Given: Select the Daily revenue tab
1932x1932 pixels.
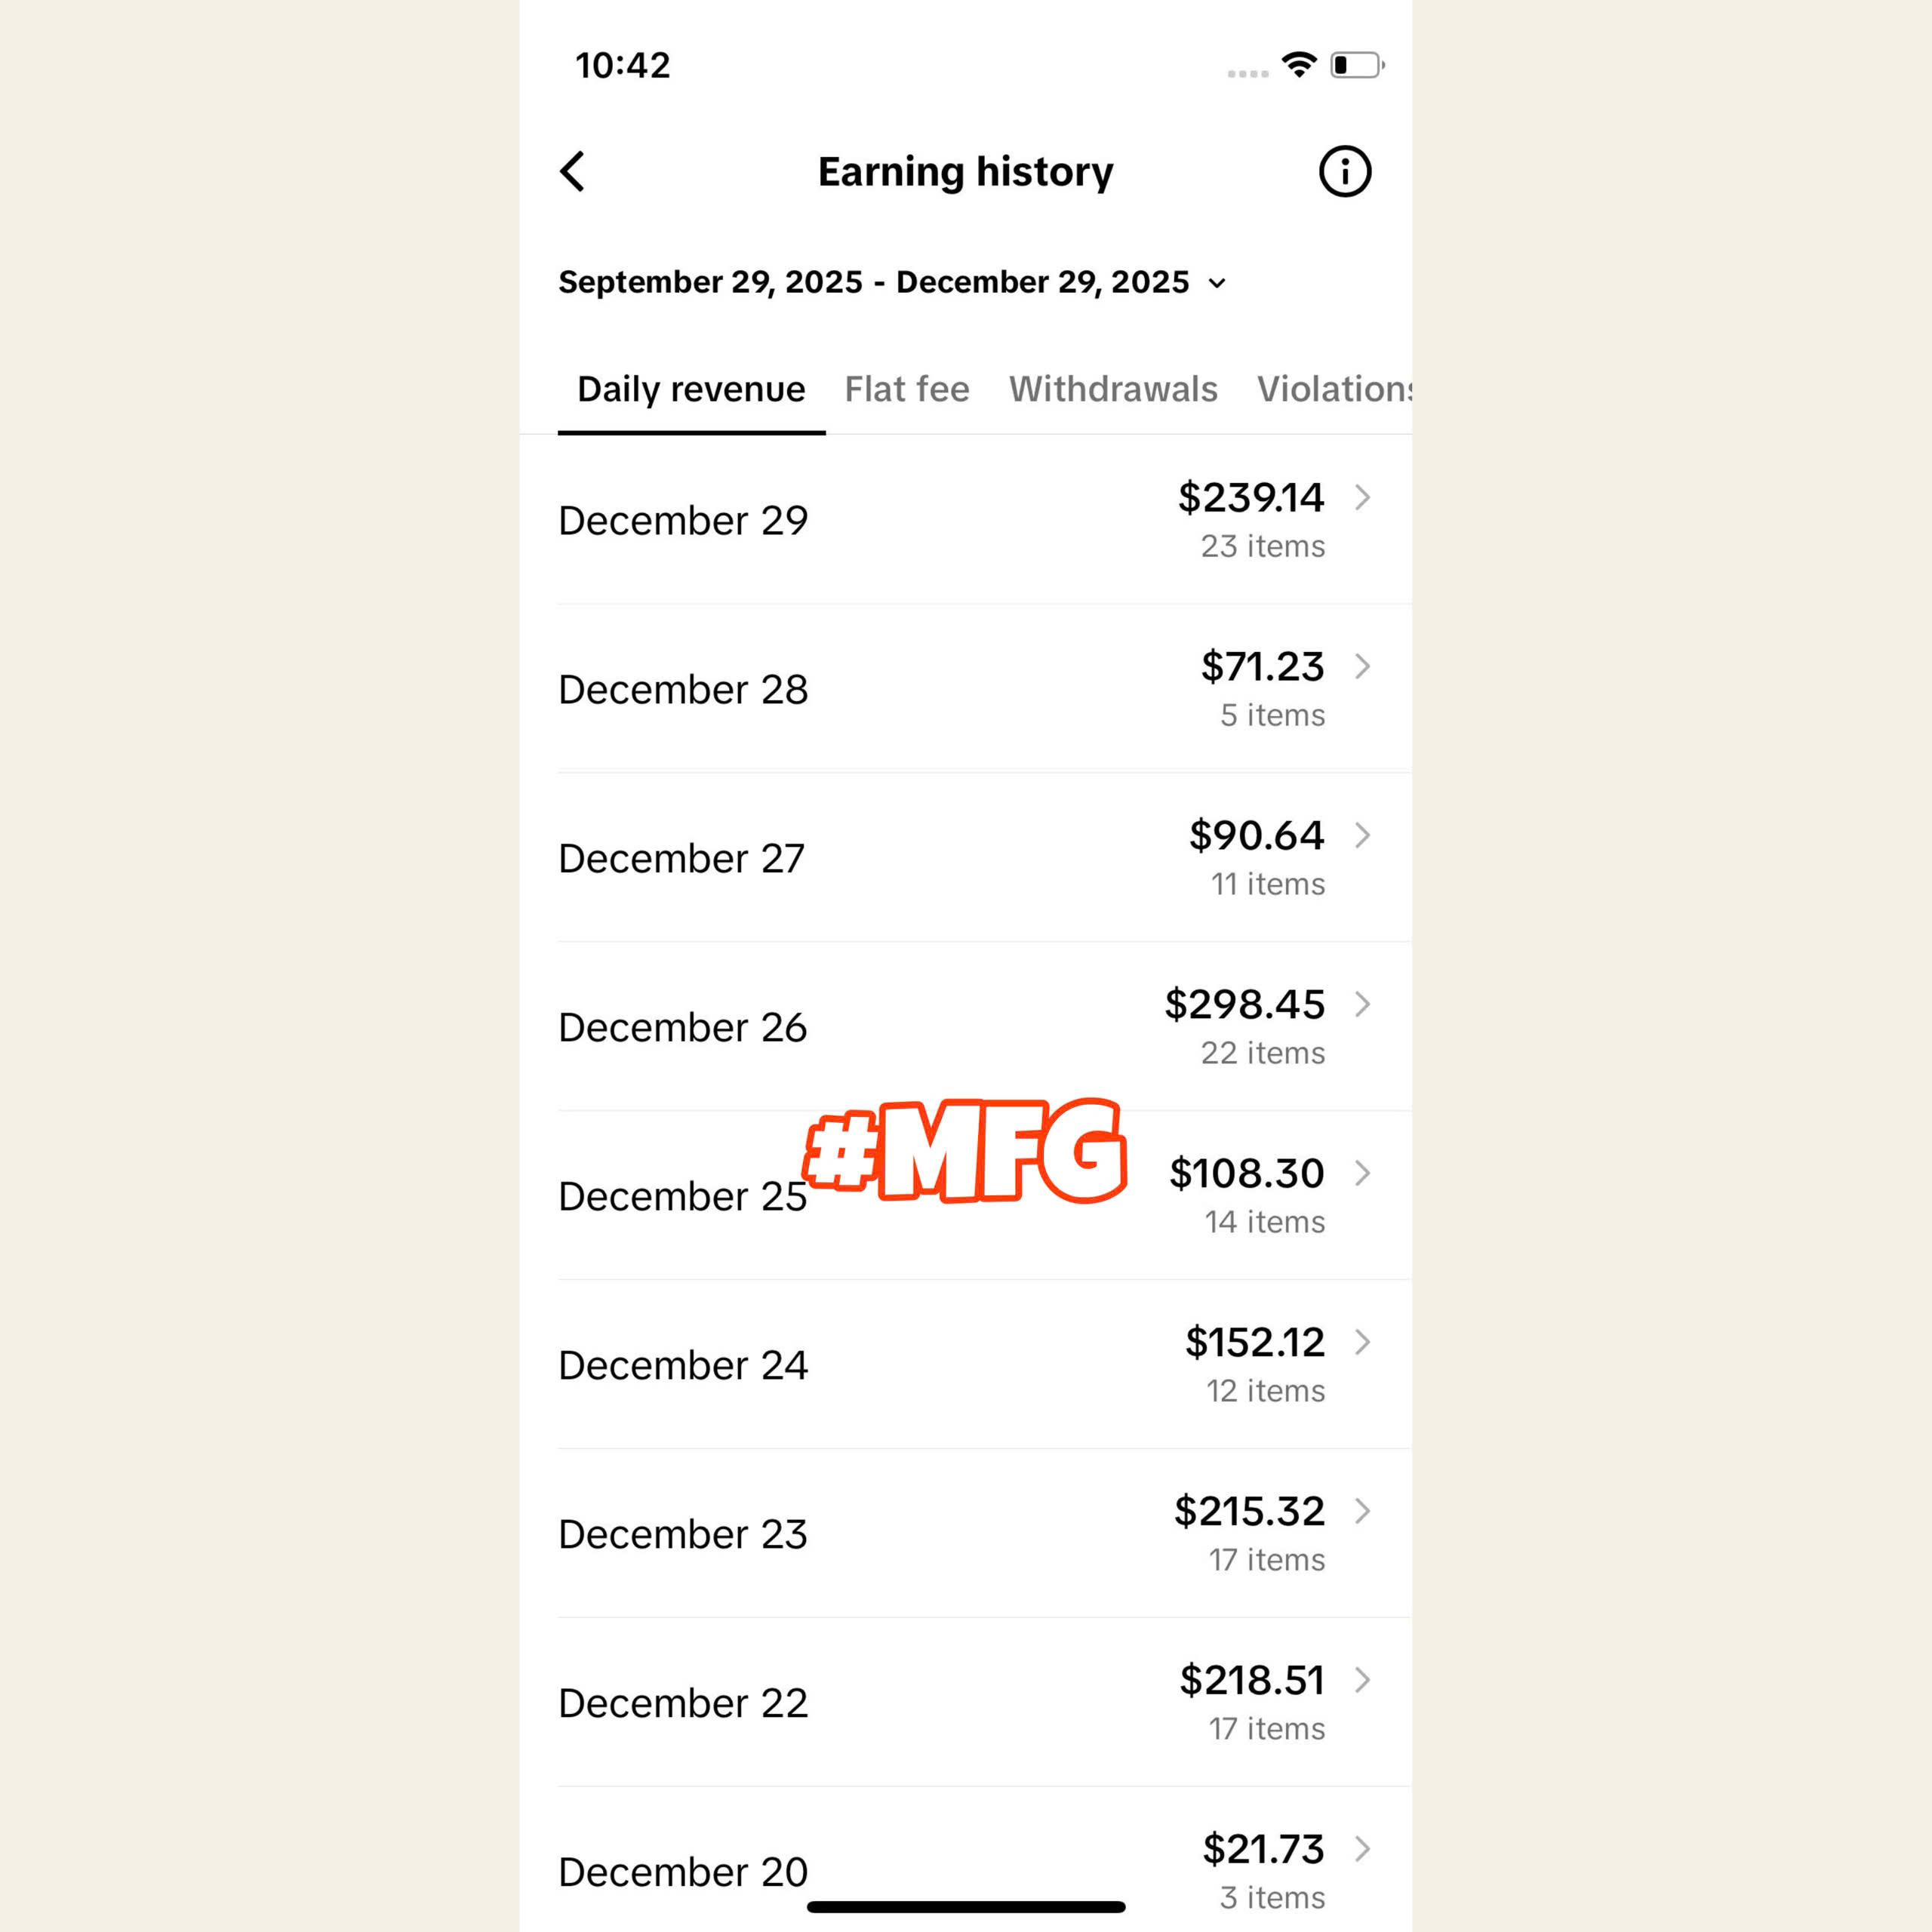Looking at the screenshot, I should tap(691, 389).
